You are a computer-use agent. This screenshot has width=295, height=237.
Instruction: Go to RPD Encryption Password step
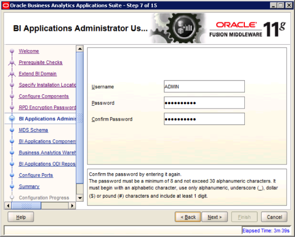[x=47, y=107]
